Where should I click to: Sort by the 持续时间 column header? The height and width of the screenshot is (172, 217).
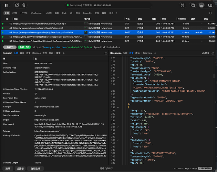182,19
